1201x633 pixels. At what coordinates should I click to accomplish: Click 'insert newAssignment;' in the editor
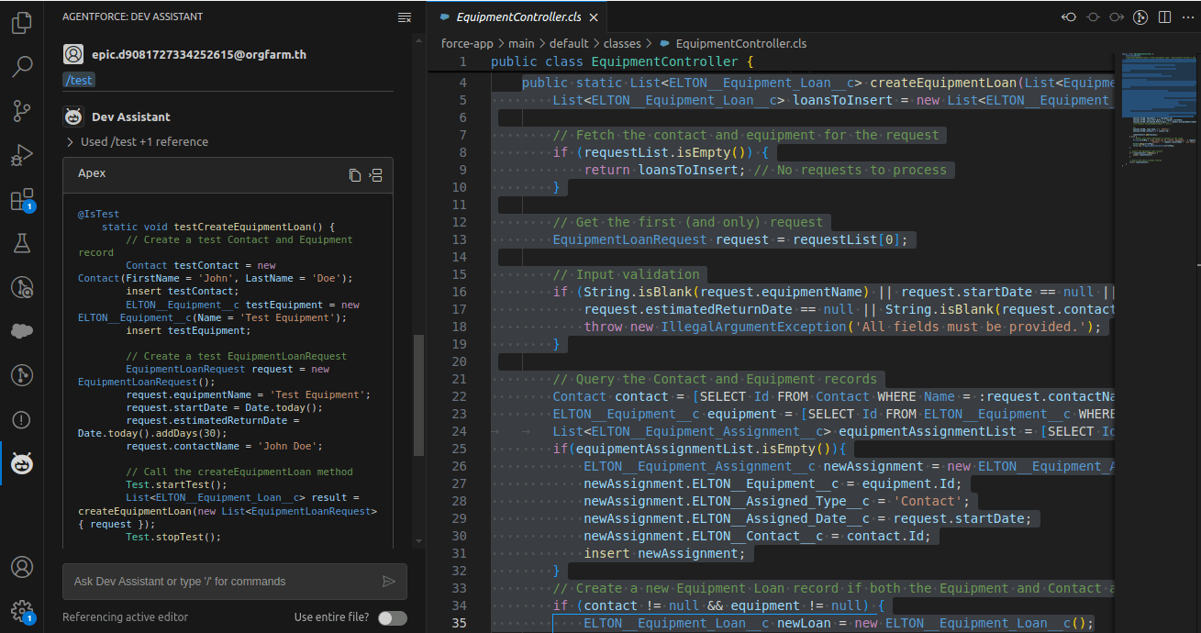pos(665,553)
